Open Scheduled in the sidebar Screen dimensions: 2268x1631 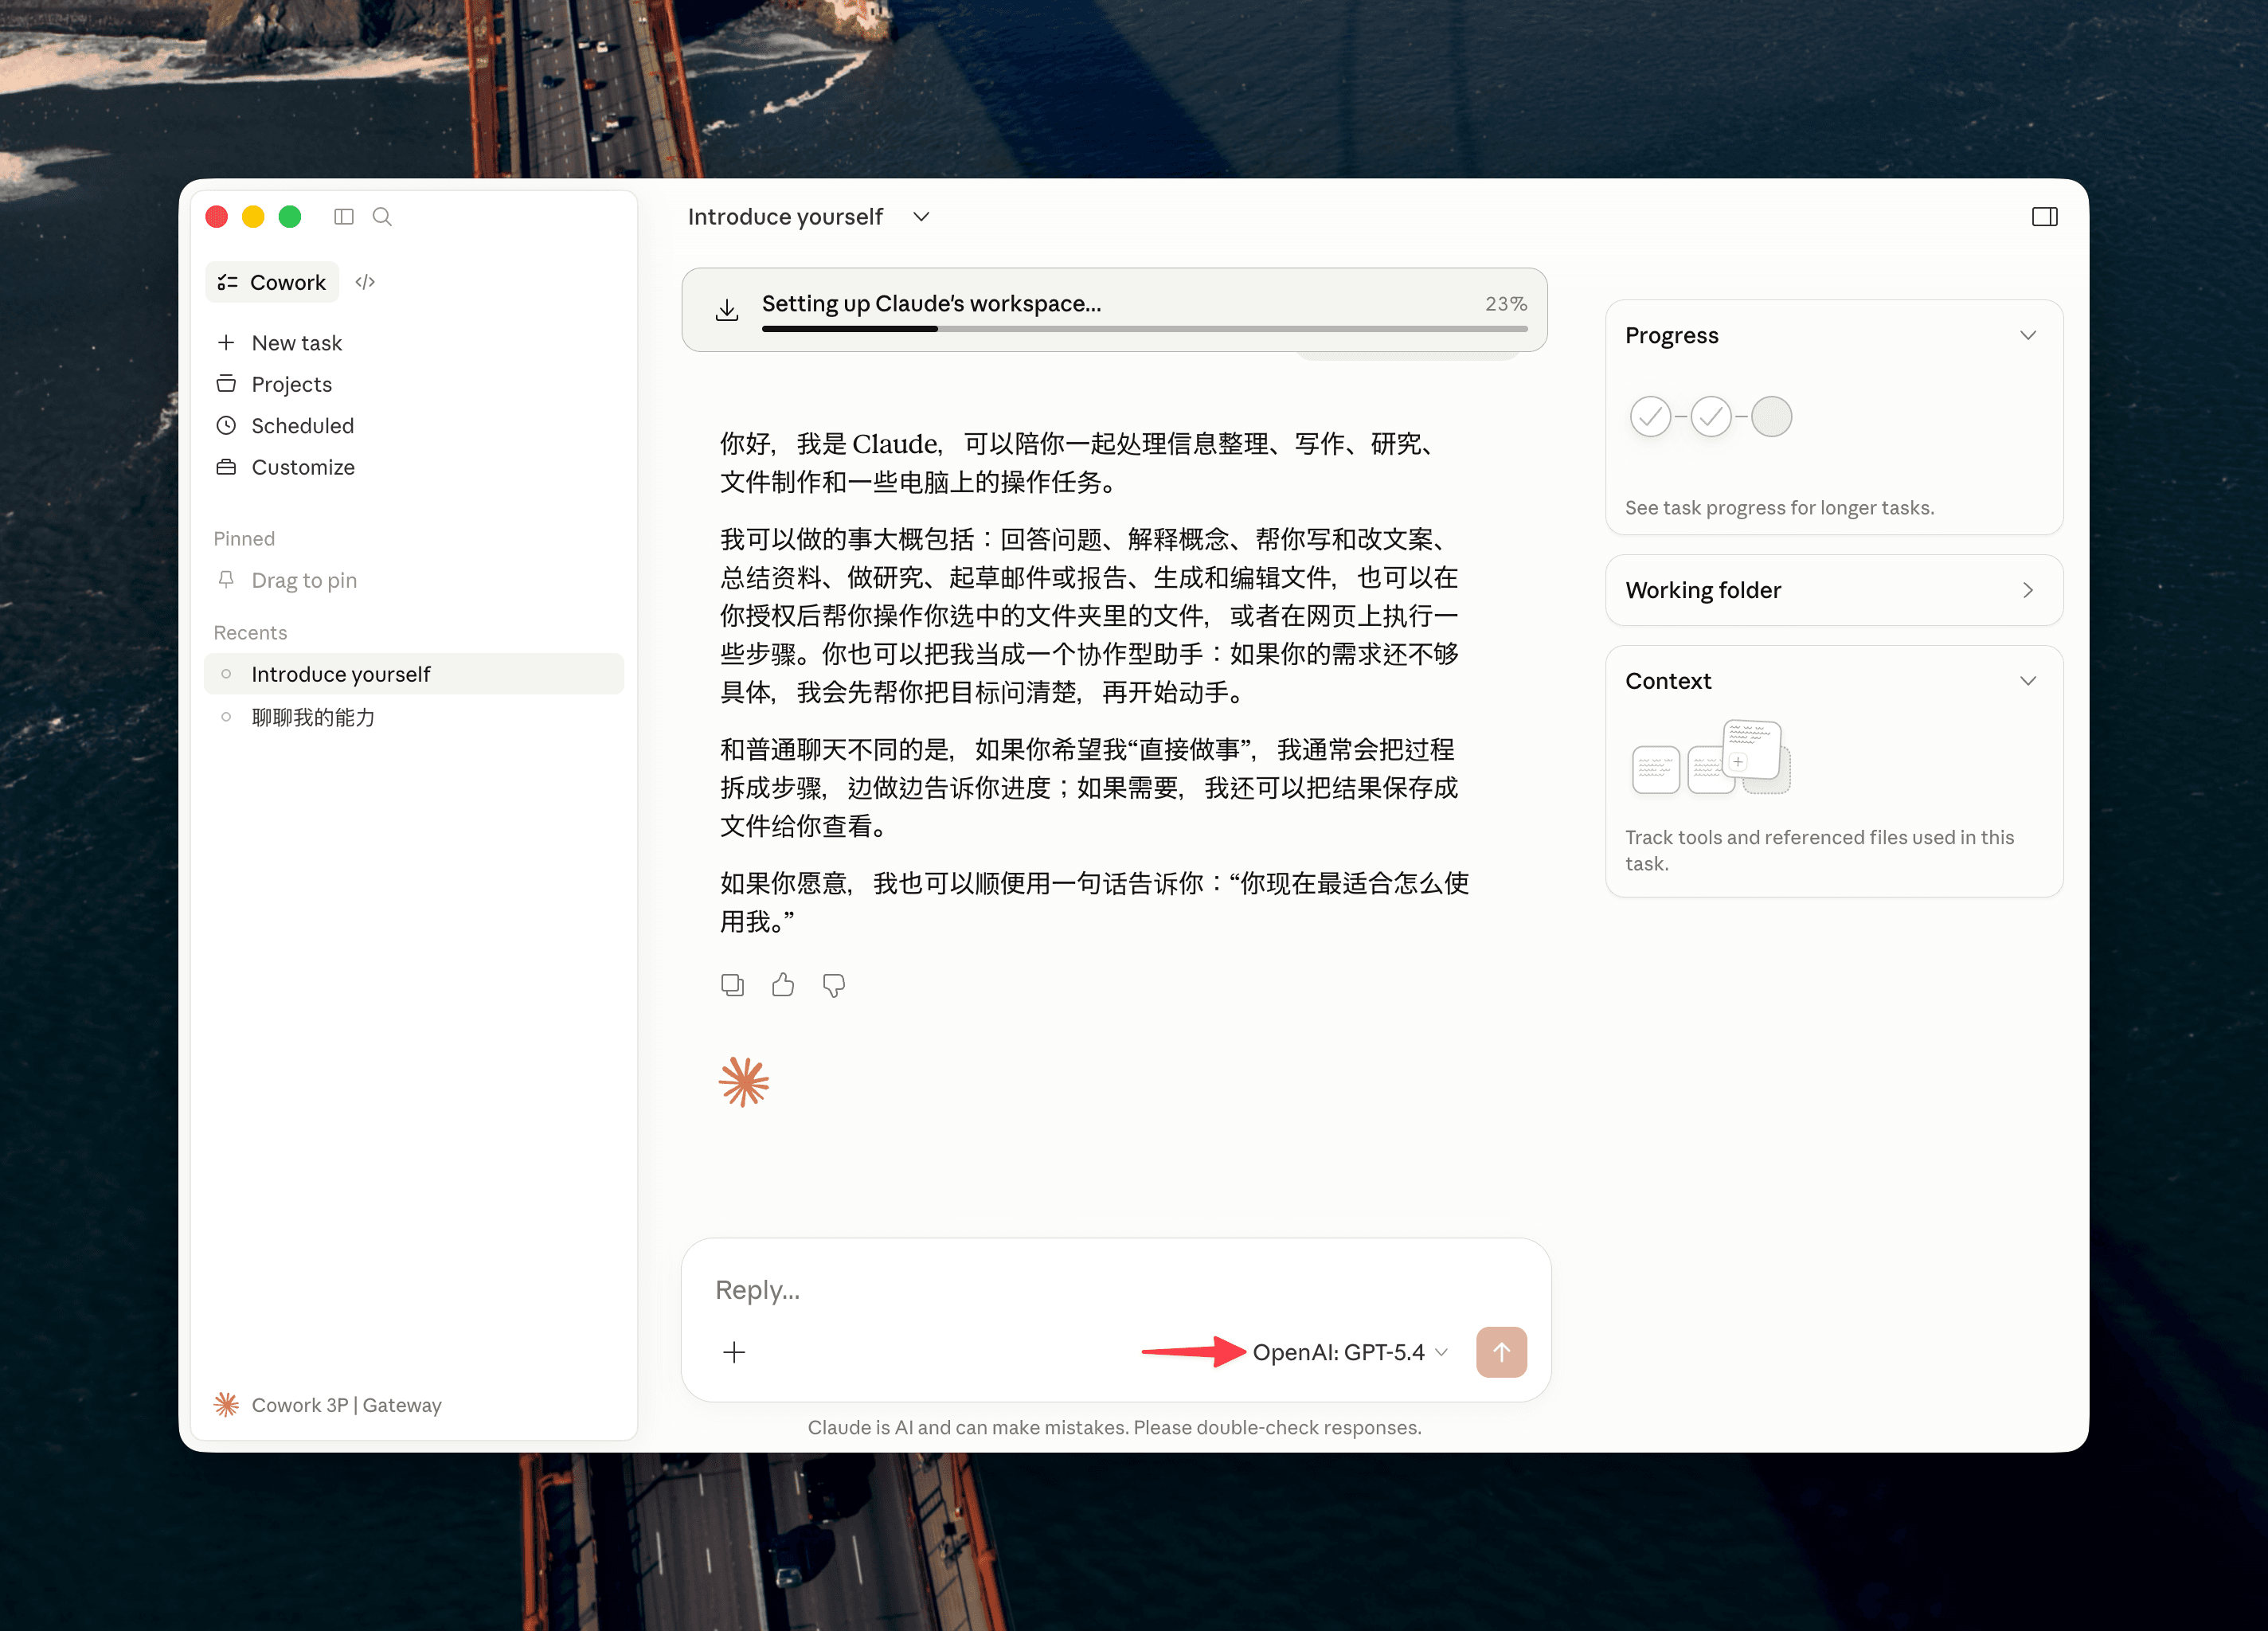pyautogui.click(x=302, y=426)
